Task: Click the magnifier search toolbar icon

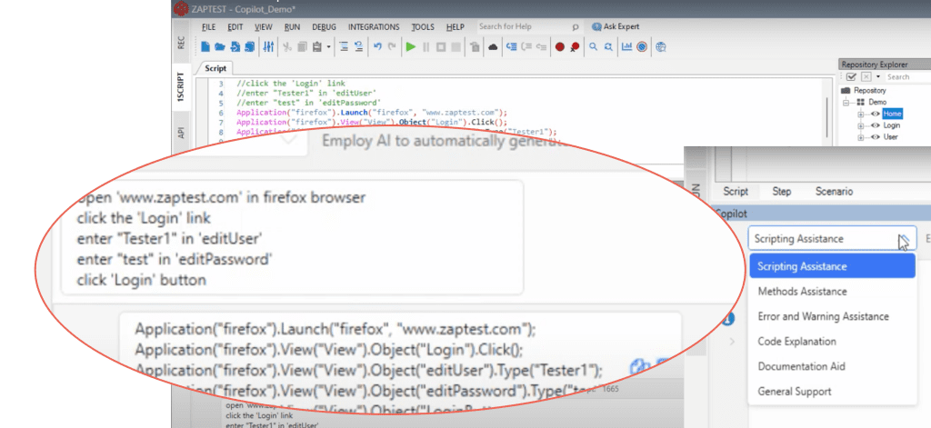Action: coord(593,46)
